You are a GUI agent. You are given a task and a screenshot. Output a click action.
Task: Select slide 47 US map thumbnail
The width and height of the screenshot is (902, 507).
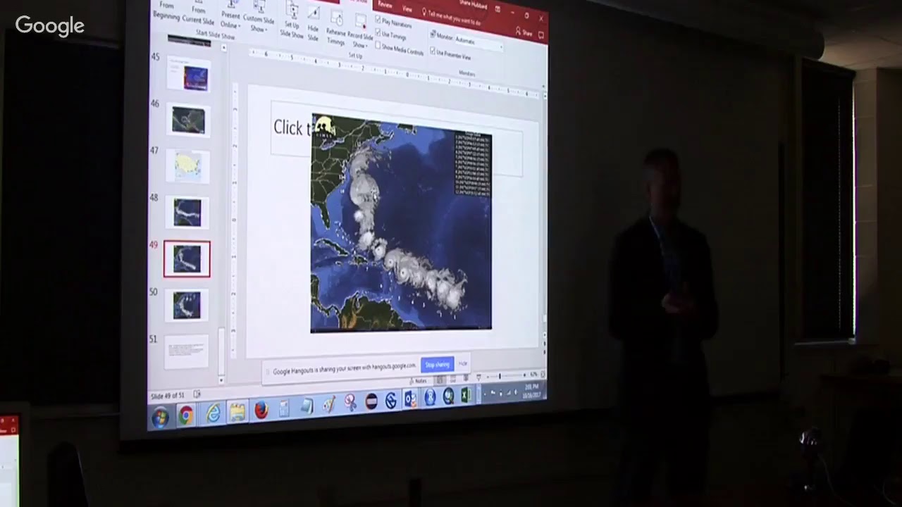187,166
